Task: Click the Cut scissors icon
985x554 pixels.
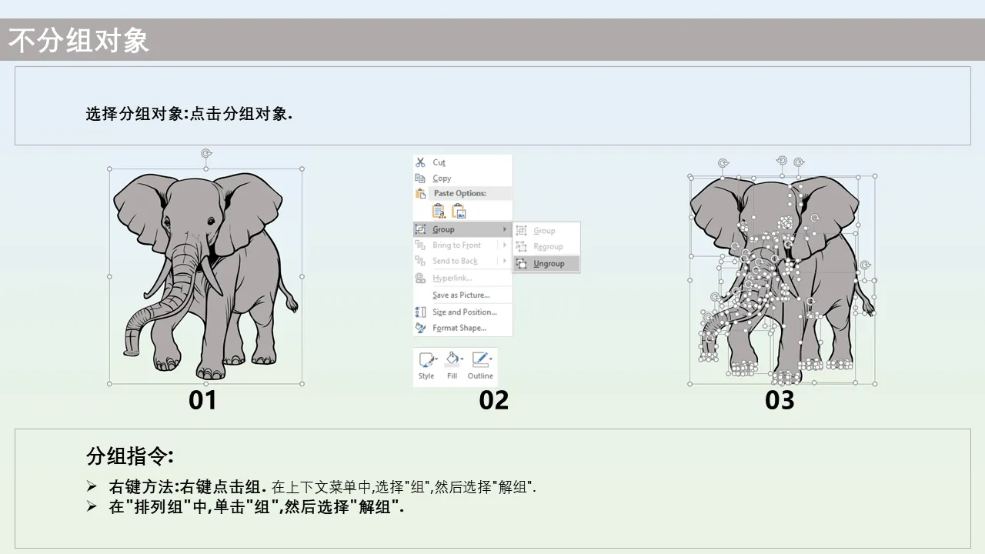Action: pyautogui.click(x=420, y=162)
